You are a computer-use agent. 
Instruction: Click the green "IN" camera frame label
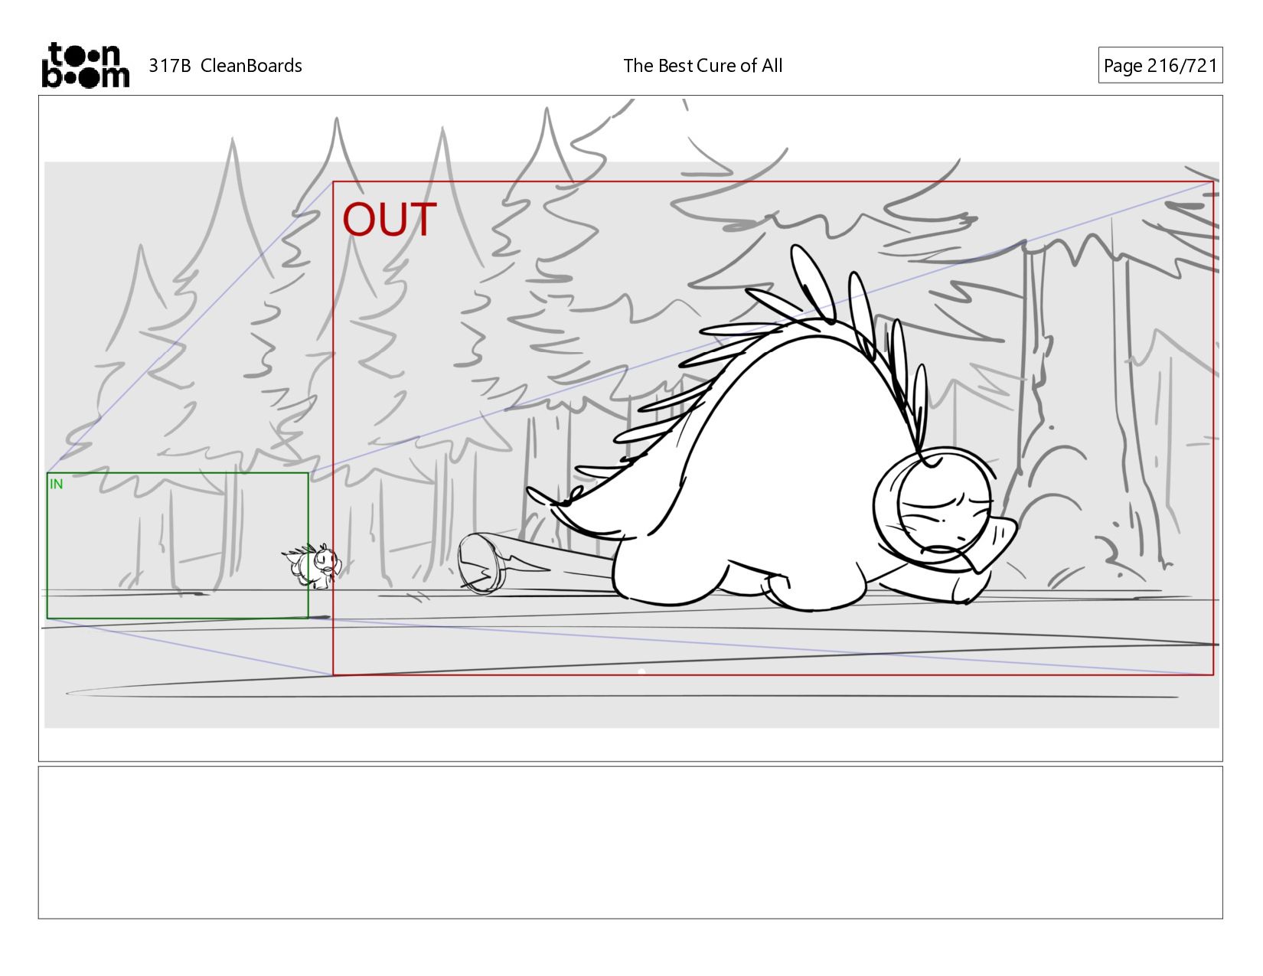point(56,485)
